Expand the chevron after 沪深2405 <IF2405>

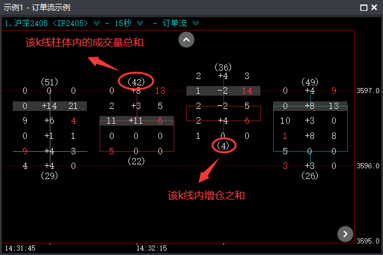[96, 23]
